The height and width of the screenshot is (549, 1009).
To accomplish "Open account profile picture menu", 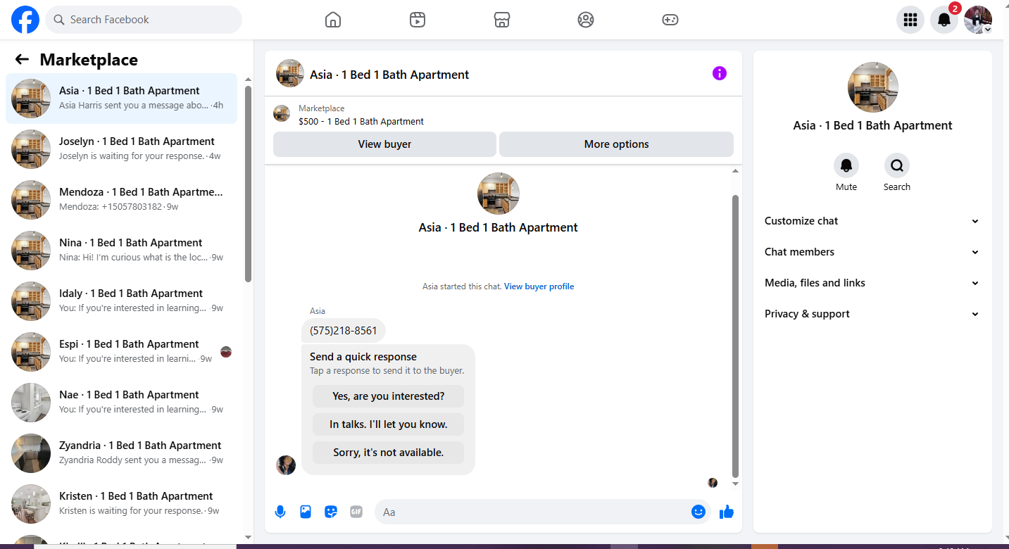I will (x=978, y=20).
